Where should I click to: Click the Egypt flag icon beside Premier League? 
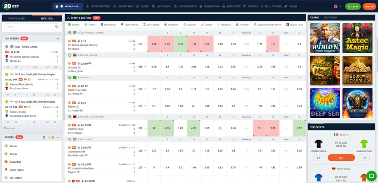pos(75,55)
